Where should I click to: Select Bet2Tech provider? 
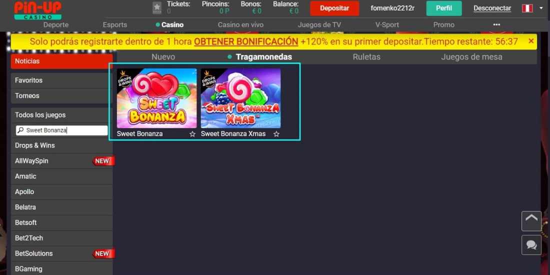click(x=61, y=238)
